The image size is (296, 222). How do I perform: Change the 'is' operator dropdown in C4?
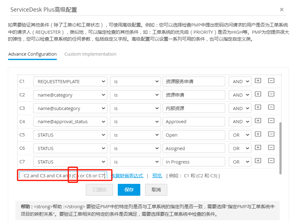point(135,122)
